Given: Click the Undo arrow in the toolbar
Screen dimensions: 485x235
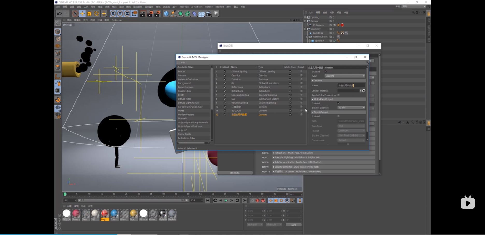Looking at the screenshot, I should 59,14.
